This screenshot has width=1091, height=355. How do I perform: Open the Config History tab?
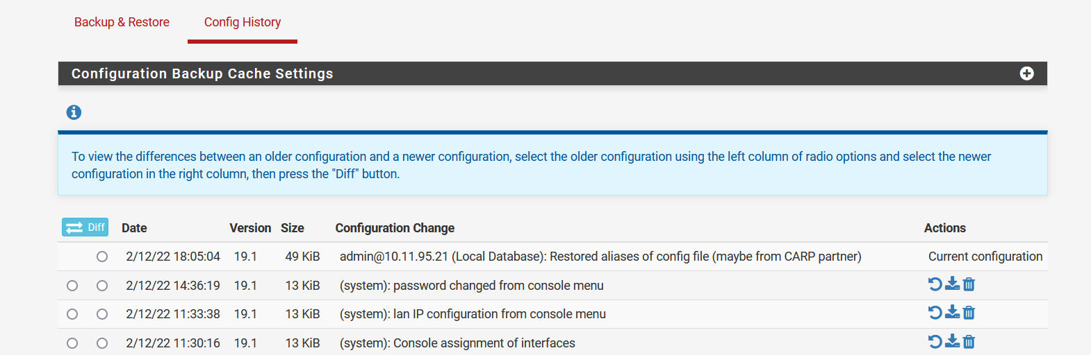[x=243, y=22]
